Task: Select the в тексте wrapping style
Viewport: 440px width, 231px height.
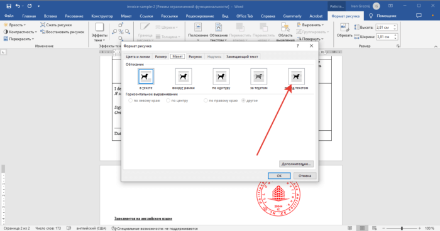Action: pyautogui.click(x=146, y=76)
